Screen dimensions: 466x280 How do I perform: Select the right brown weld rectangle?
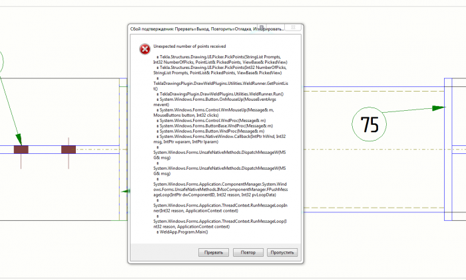69,149
